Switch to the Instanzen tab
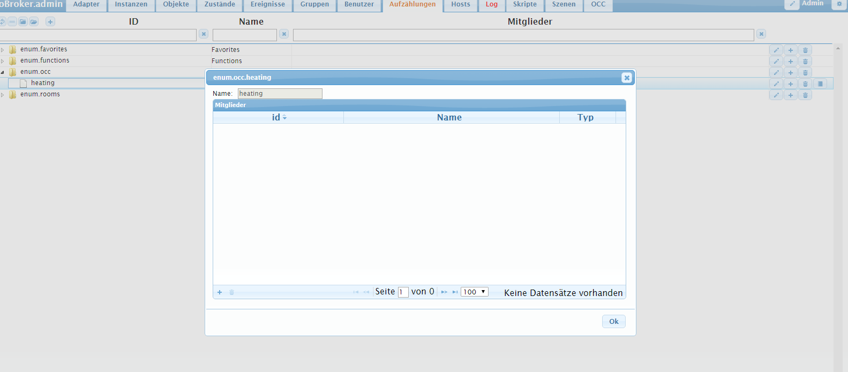Screen dimensions: 848x372 [131, 5]
